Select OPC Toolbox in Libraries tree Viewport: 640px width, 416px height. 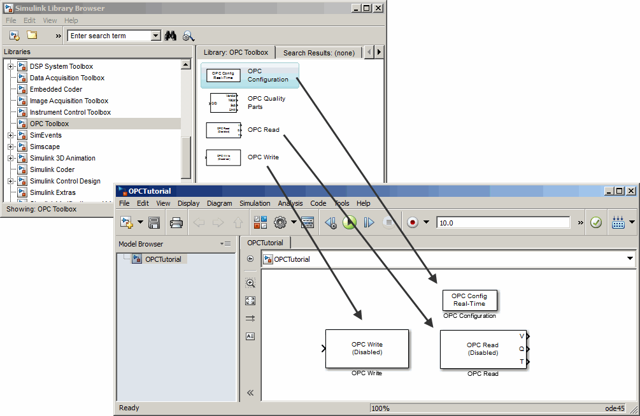[50, 124]
